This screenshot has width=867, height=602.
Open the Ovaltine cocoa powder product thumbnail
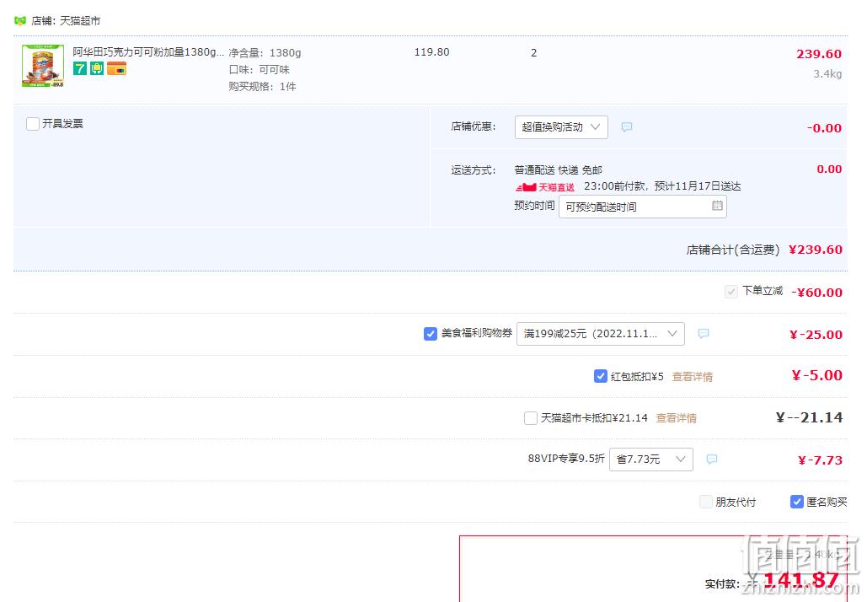coord(43,66)
